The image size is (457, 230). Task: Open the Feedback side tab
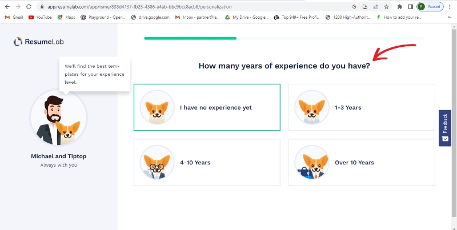tap(445, 128)
